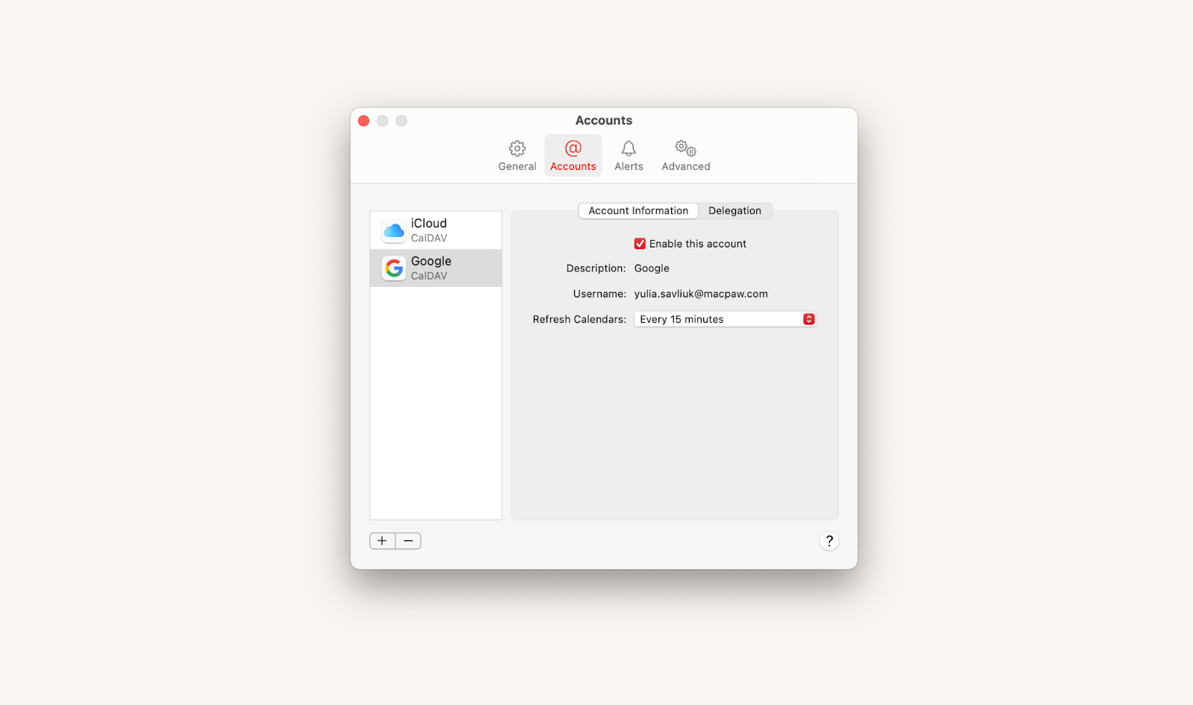Screen dimensions: 1193x705
Task: Uncheck Enable this account checkbox
Action: [640, 244]
